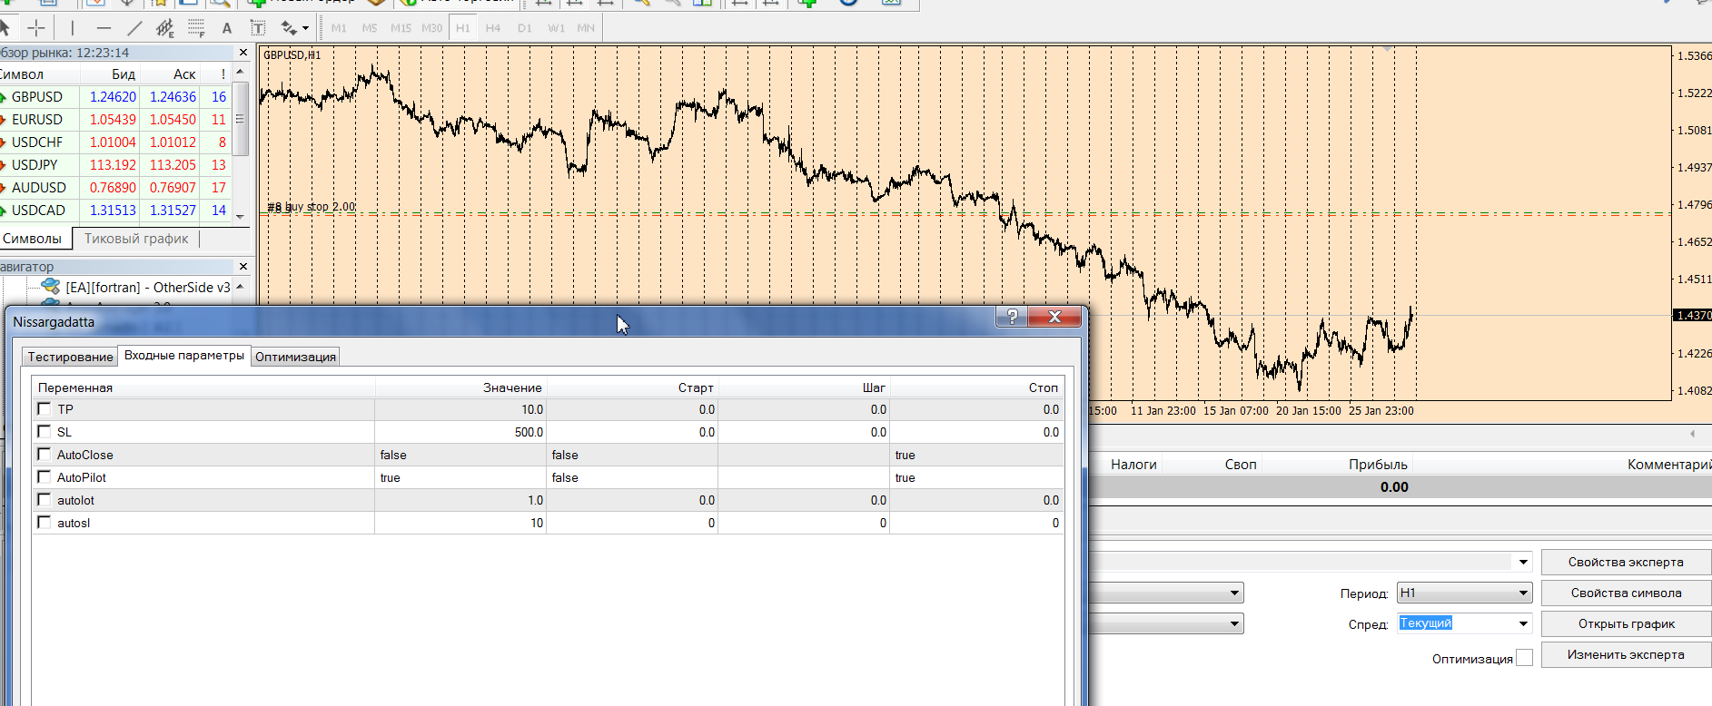Screen dimensions: 1712x706
Task: Click the Своп column header
Action: (x=1240, y=464)
